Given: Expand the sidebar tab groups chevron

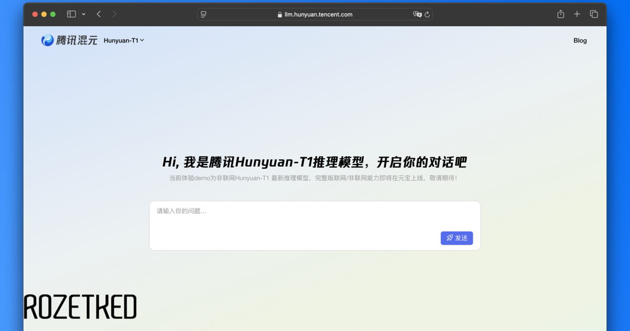Looking at the screenshot, I should coord(83,14).
